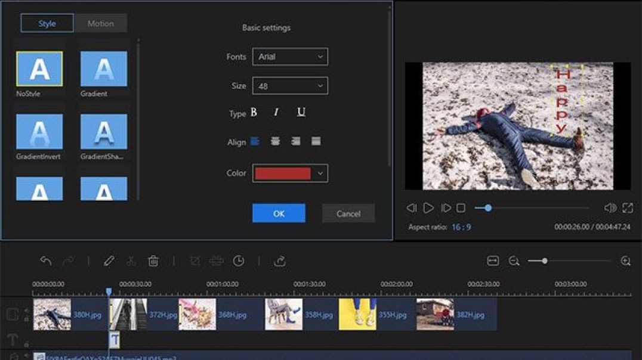Fit the timeline to window
Image resolution: width=642 pixels, height=360 pixels.
493,261
